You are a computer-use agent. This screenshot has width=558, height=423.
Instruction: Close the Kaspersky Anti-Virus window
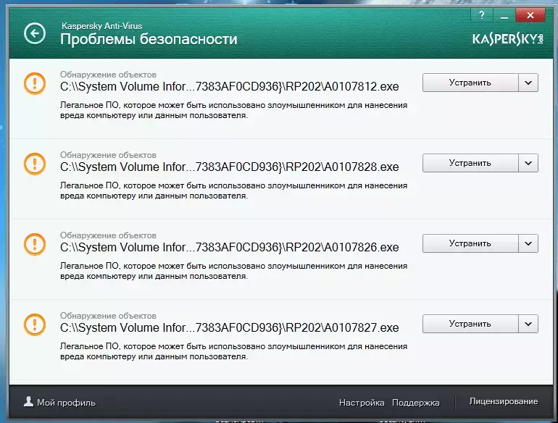(530, 15)
